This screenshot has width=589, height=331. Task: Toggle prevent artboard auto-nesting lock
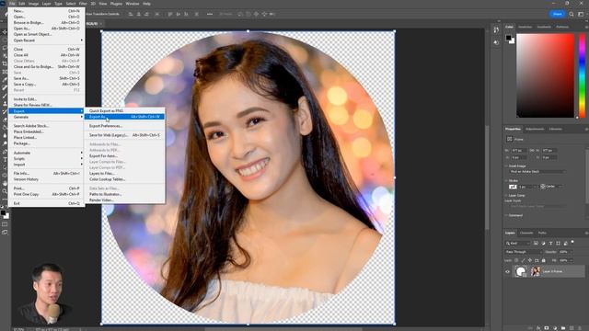click(x=537, y=260)
